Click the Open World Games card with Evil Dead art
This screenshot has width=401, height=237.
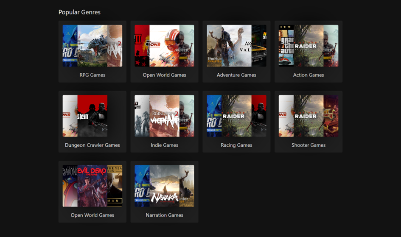point(93,192)
